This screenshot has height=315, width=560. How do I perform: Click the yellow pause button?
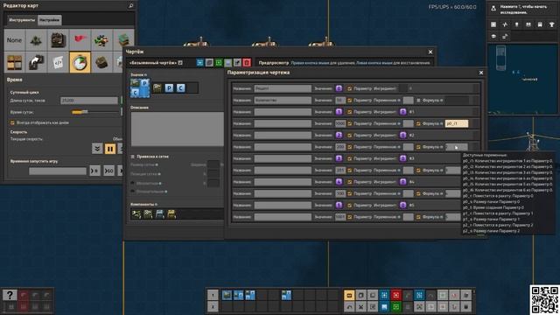pyautogui.click(x=110, y=148)
